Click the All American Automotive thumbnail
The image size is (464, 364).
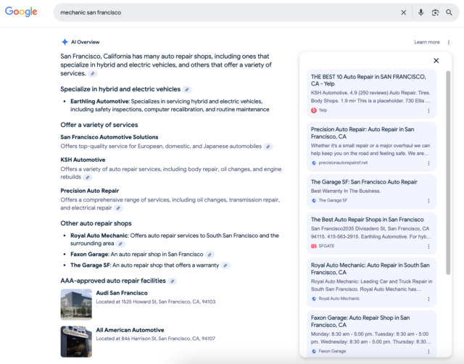pyautogui.click(x=76, y=341)
